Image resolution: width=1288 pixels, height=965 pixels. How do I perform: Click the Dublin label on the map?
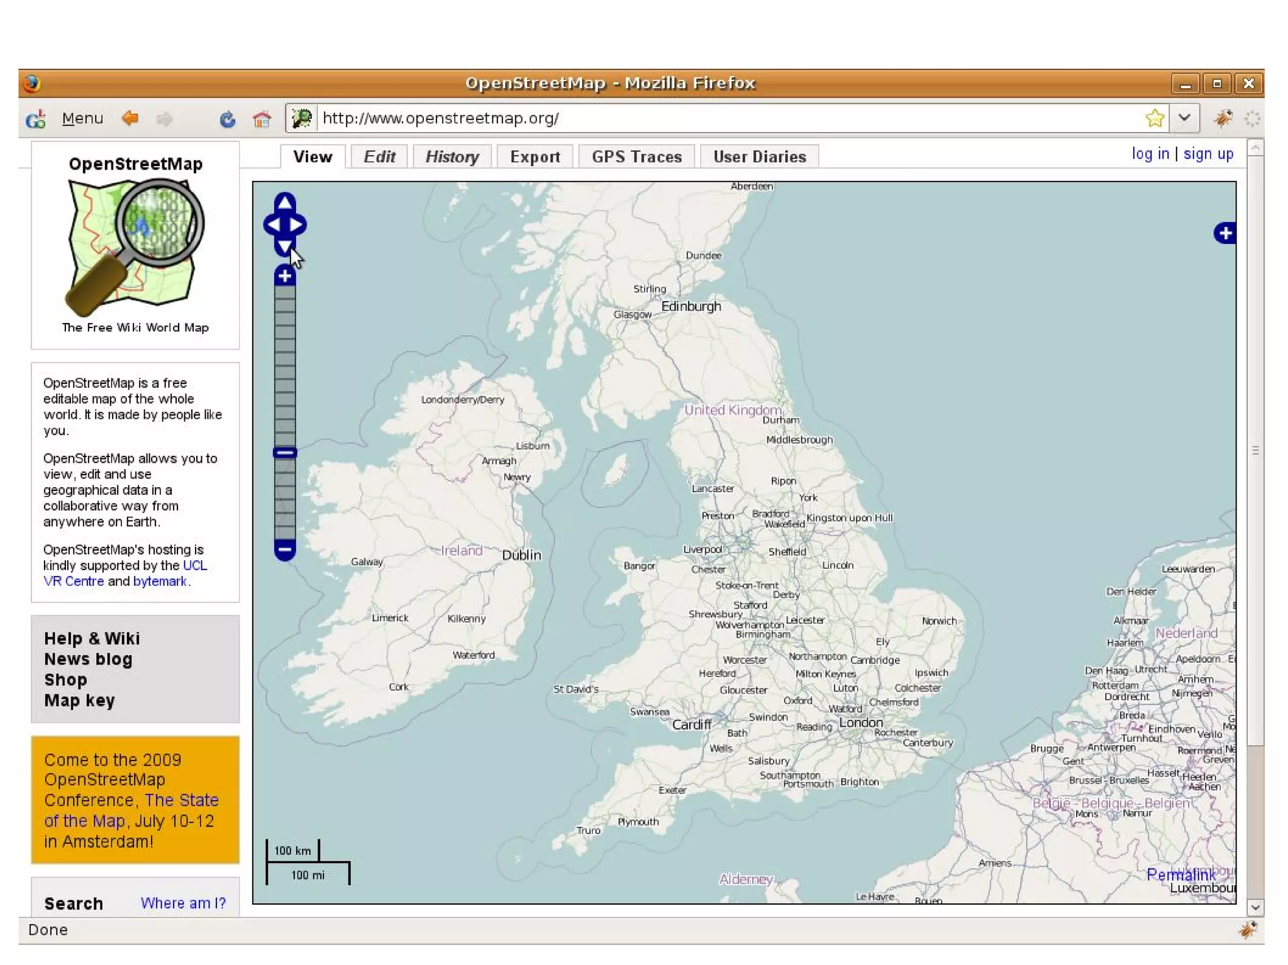(521, 555)
